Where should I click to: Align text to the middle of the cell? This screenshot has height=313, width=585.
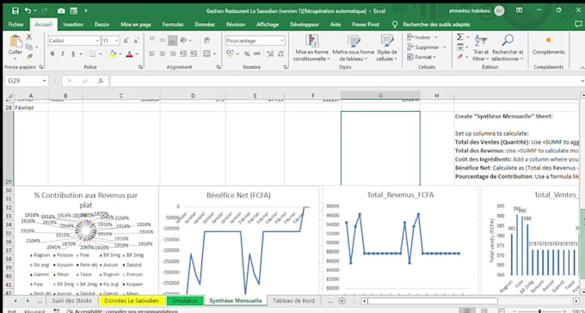(x=162, y=40)
